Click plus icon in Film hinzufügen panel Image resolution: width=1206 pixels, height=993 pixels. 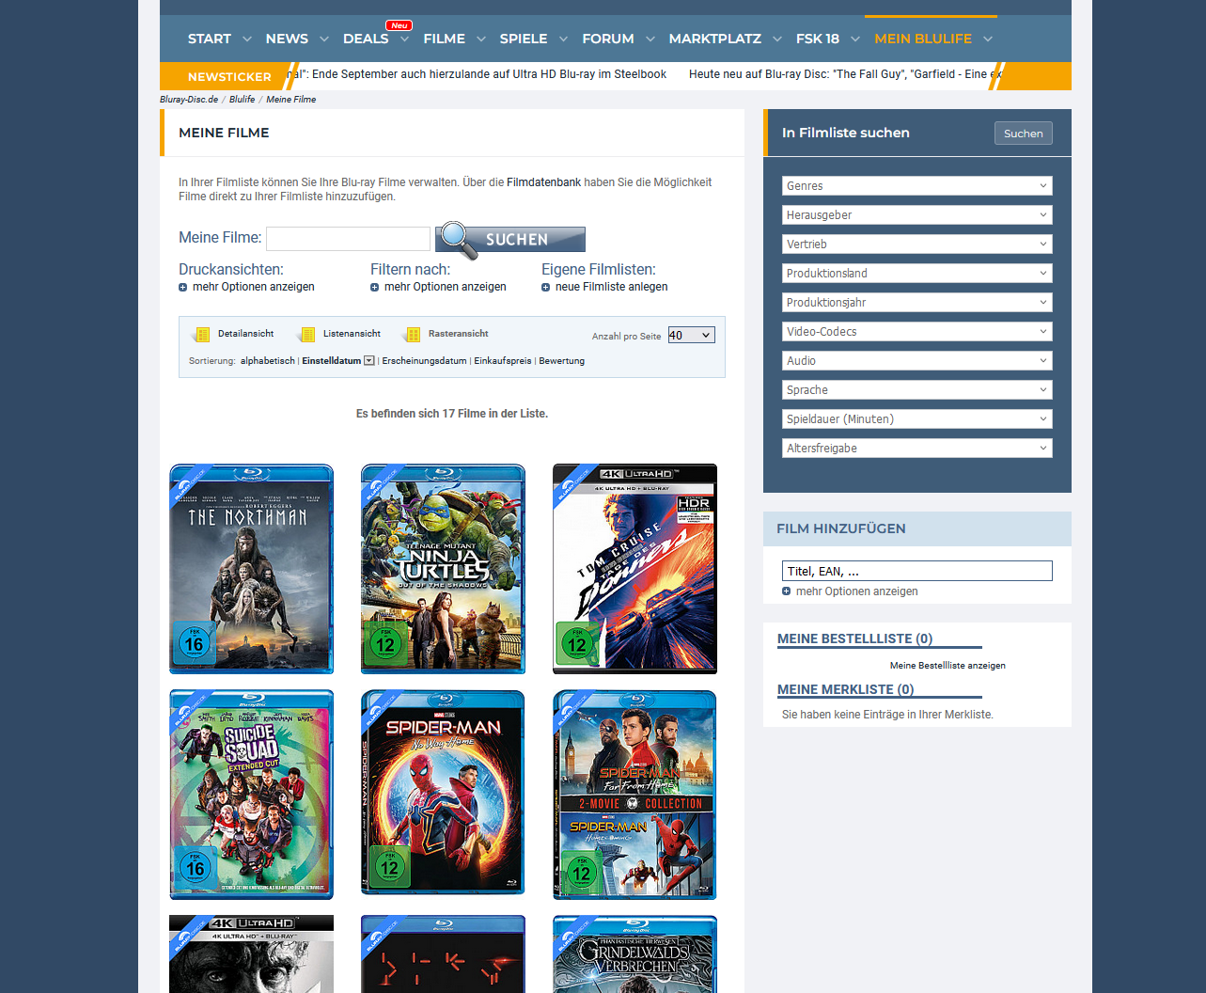click(x=787, y=591)
